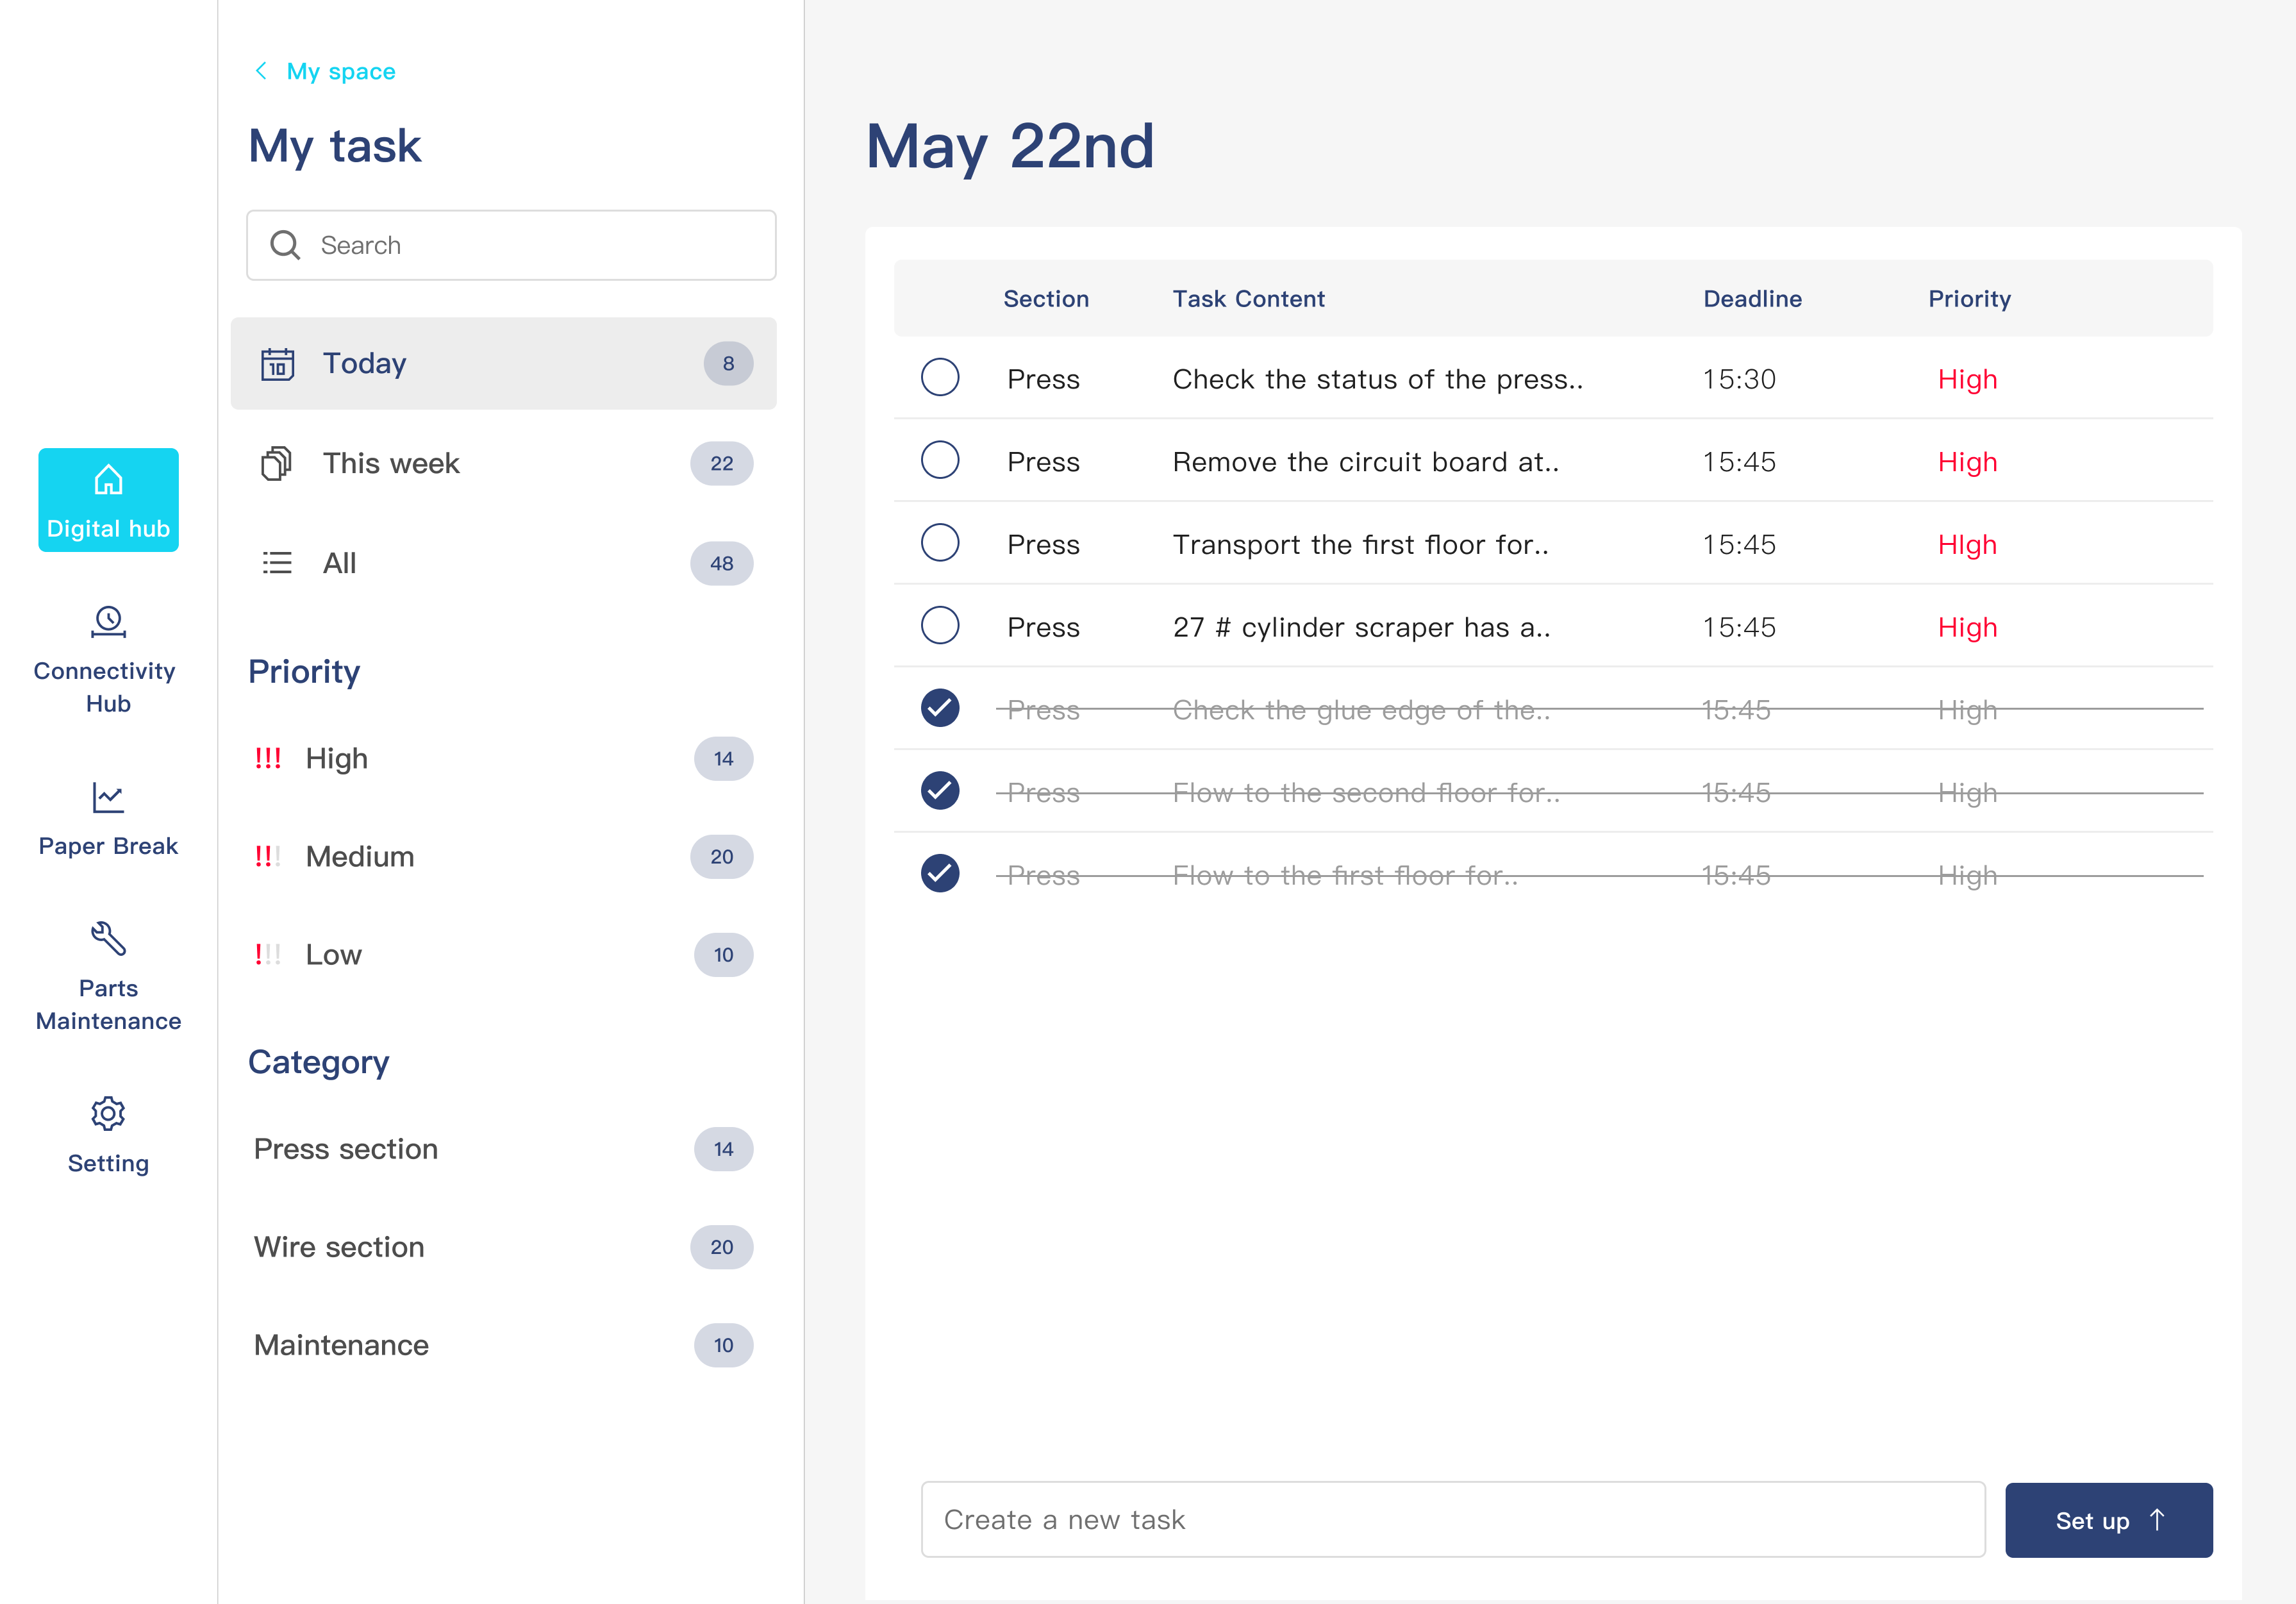Go back using the My space chevron
The height and width of the screenshot is (1604, 2296).
261,71
